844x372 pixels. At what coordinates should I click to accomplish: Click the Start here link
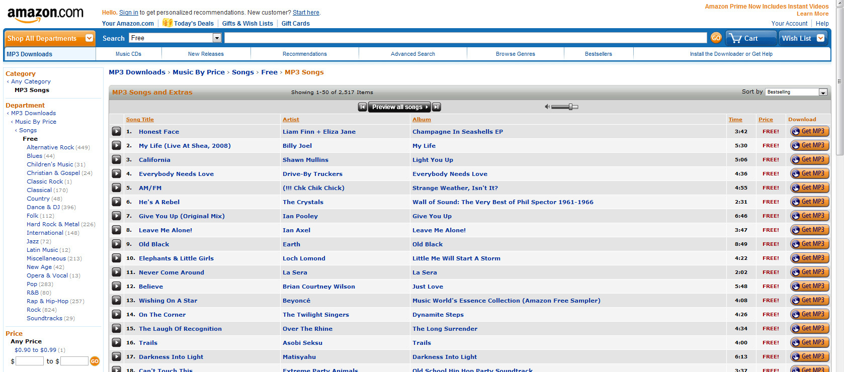point(306,13)
